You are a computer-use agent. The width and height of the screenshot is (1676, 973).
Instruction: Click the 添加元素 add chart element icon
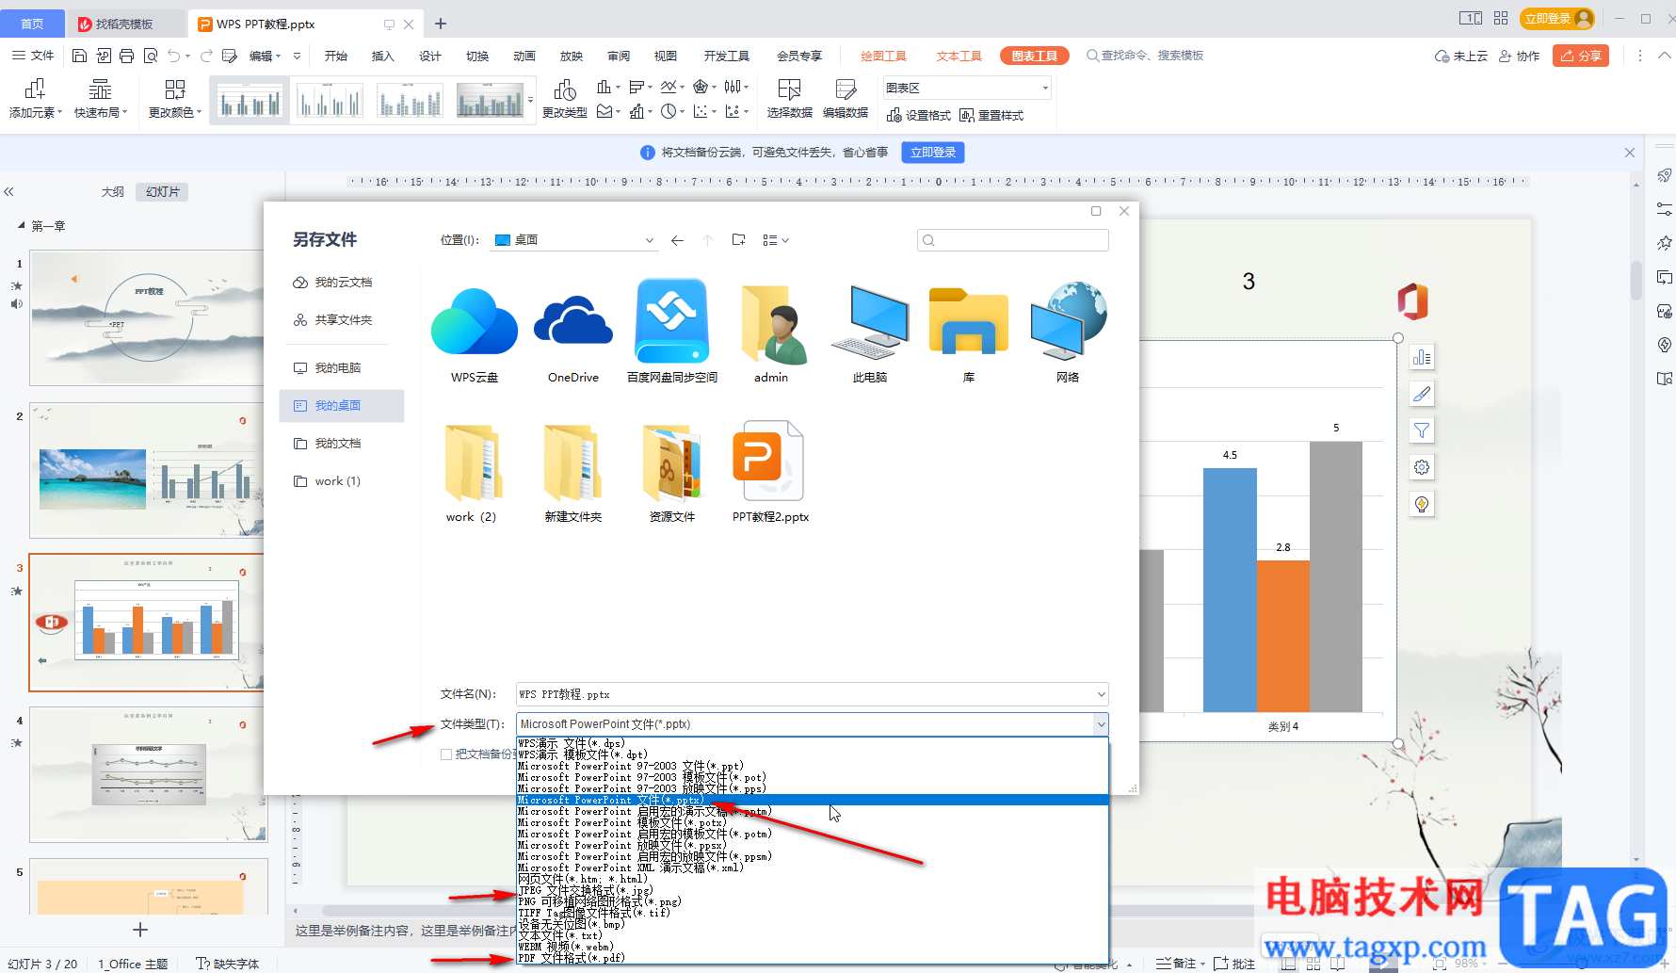[x=36, y=89]
